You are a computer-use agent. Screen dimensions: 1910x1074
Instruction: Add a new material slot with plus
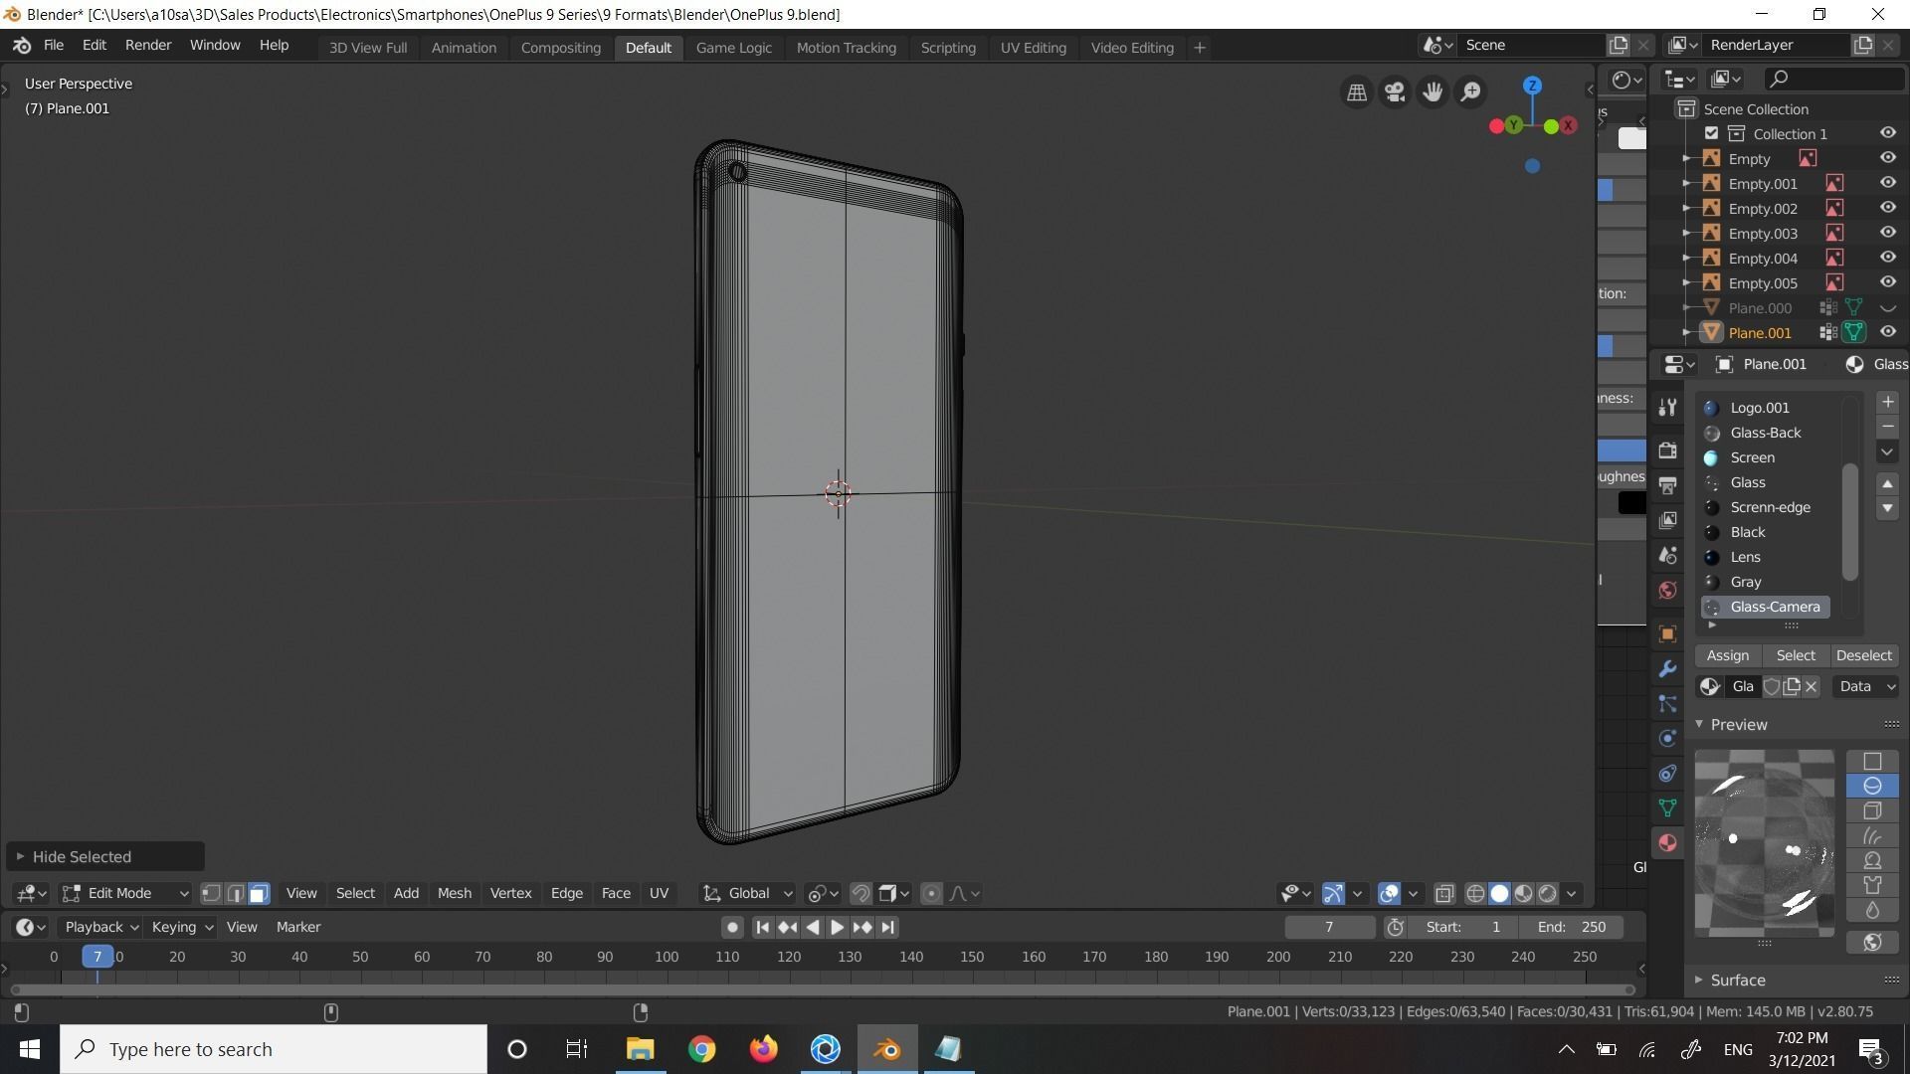click(x=1887, y=402)
